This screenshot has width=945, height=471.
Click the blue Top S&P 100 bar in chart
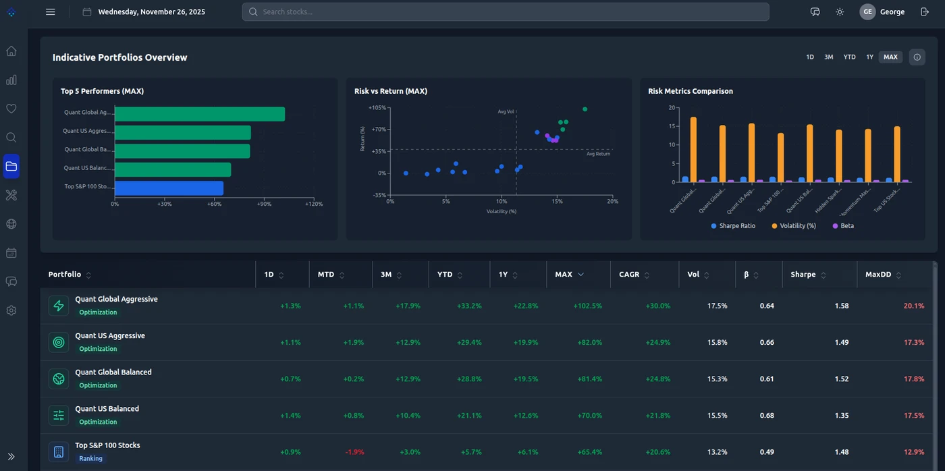pyautogui.click(x=169, y=188)
